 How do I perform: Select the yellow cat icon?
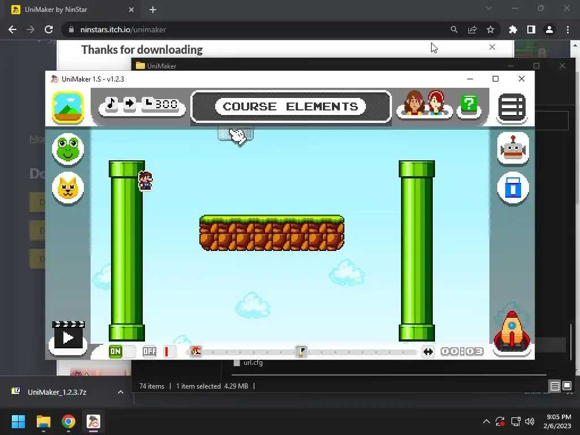pos(68,188)
